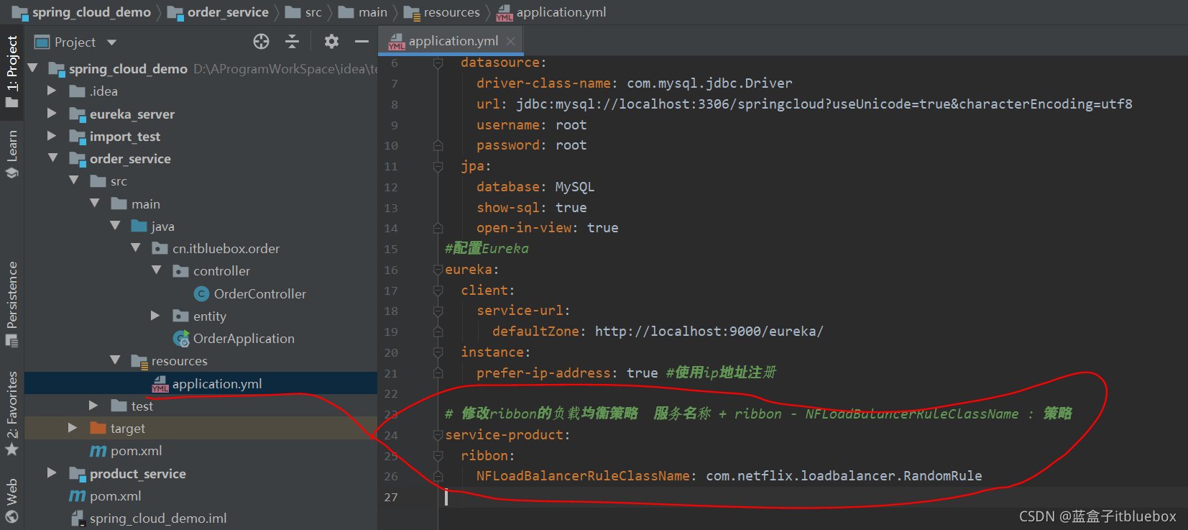The height and width of the screenshot is (530, 1188).
Task: Click the prefer-ip-address key on line 21
Action: pos(543,373)
